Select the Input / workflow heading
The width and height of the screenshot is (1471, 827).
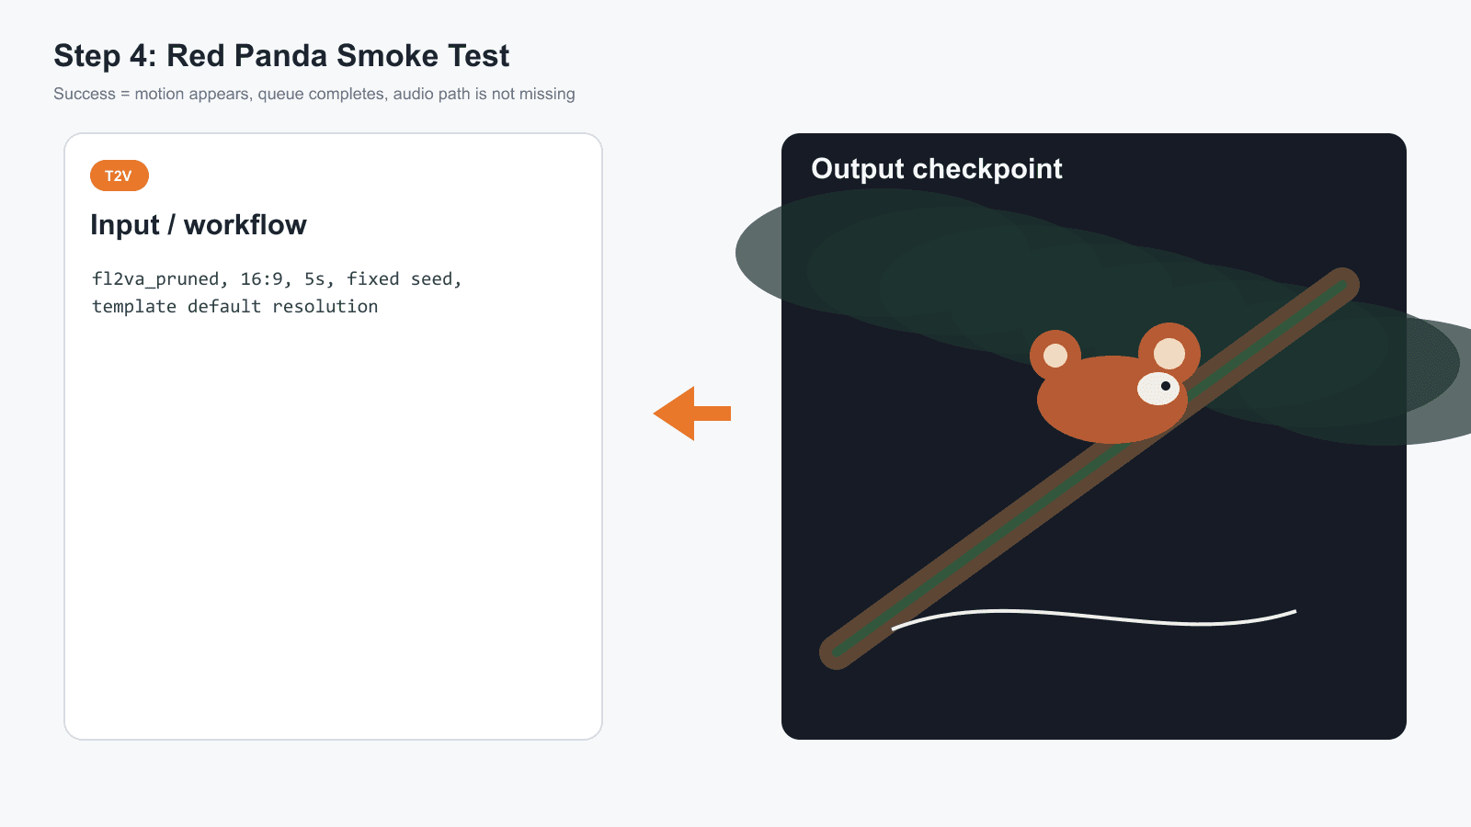(199, 225)
